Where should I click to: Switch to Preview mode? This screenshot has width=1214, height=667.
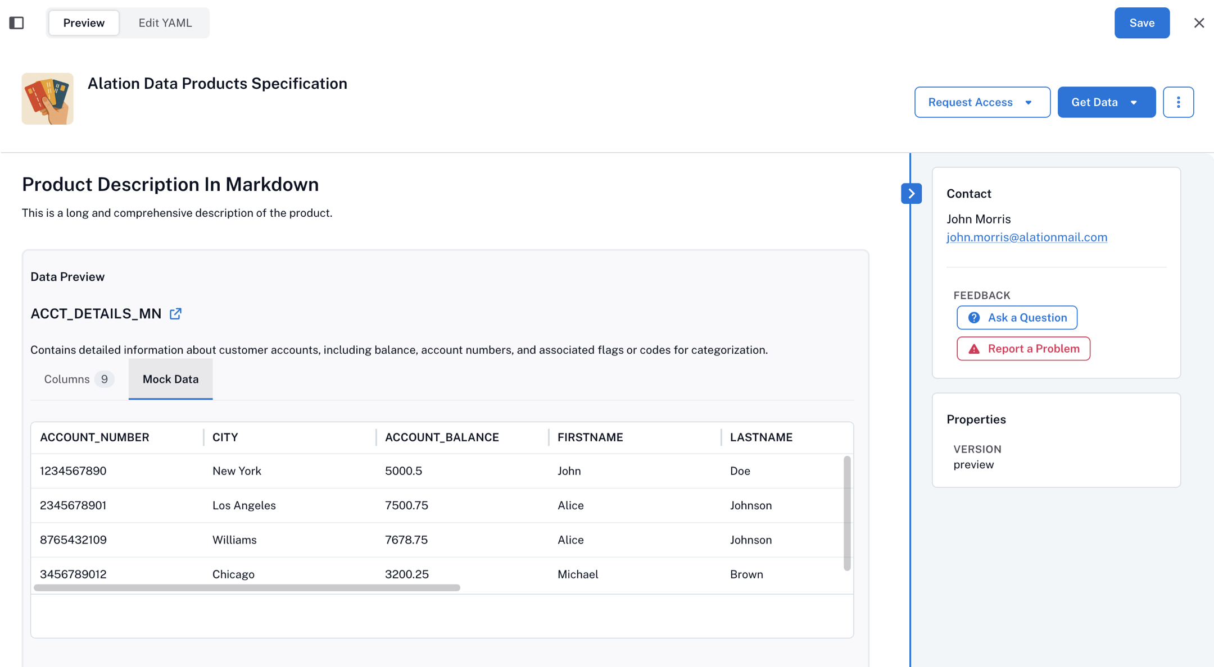point(83,22)
